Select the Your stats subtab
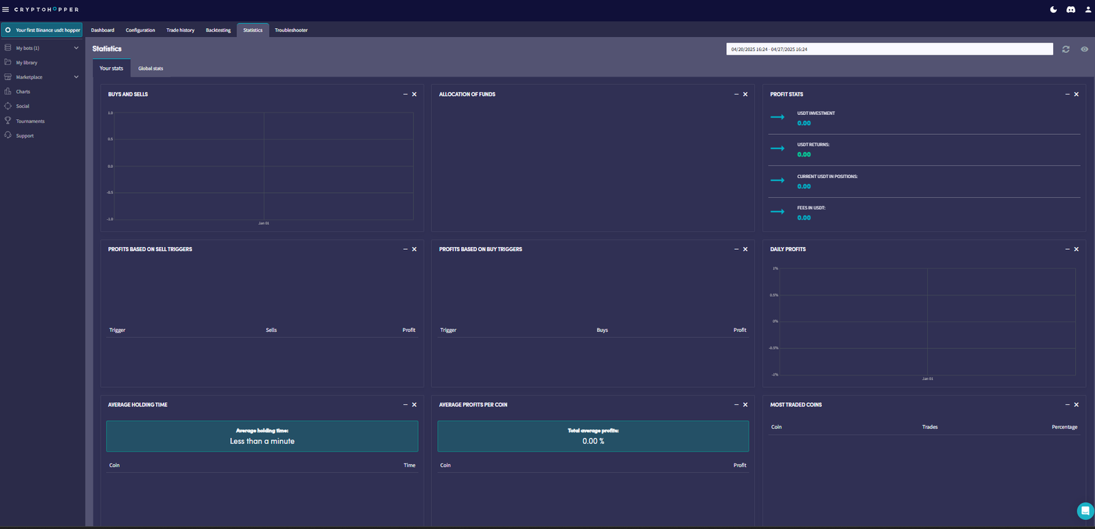This screenshot has width=1095, height=529. (x=112, y=68)
